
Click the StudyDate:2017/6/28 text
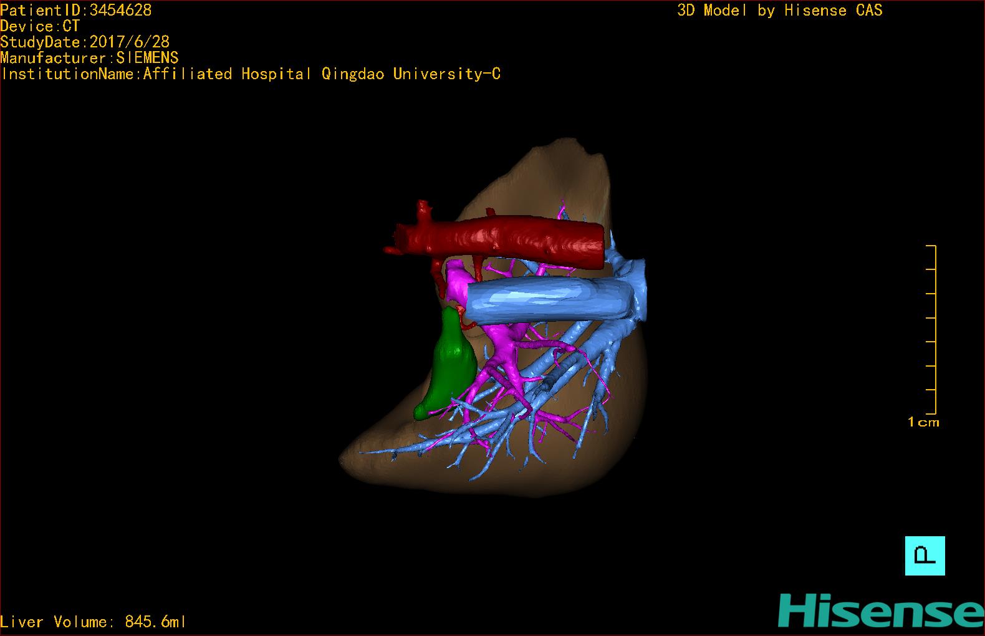85,42
